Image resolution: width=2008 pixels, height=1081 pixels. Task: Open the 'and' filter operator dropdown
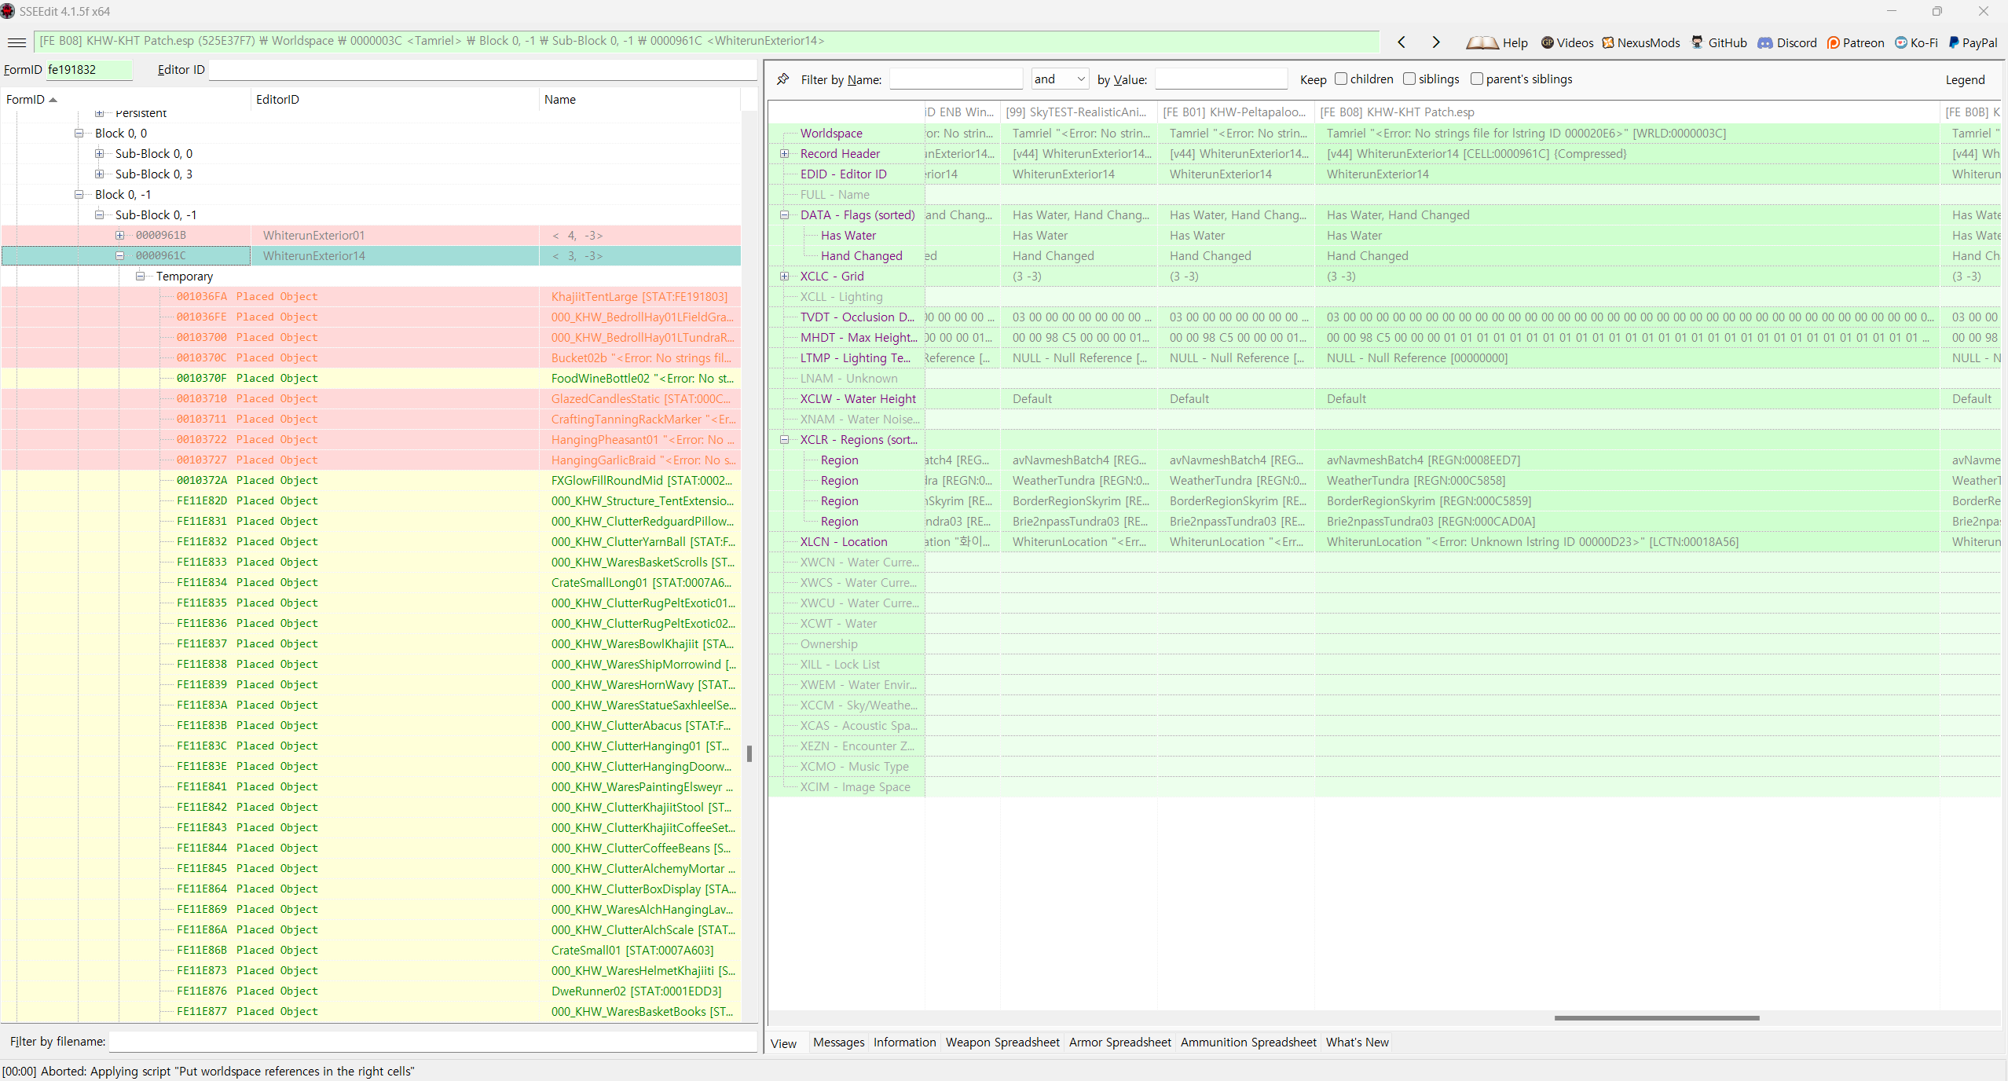(x=1060, y=79)
